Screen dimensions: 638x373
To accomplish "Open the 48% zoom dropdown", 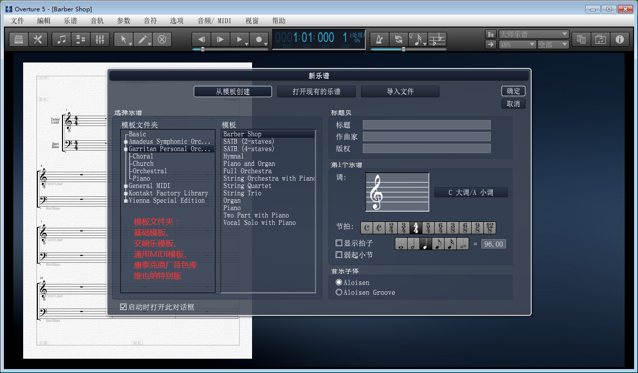I will tap(517, 45).
